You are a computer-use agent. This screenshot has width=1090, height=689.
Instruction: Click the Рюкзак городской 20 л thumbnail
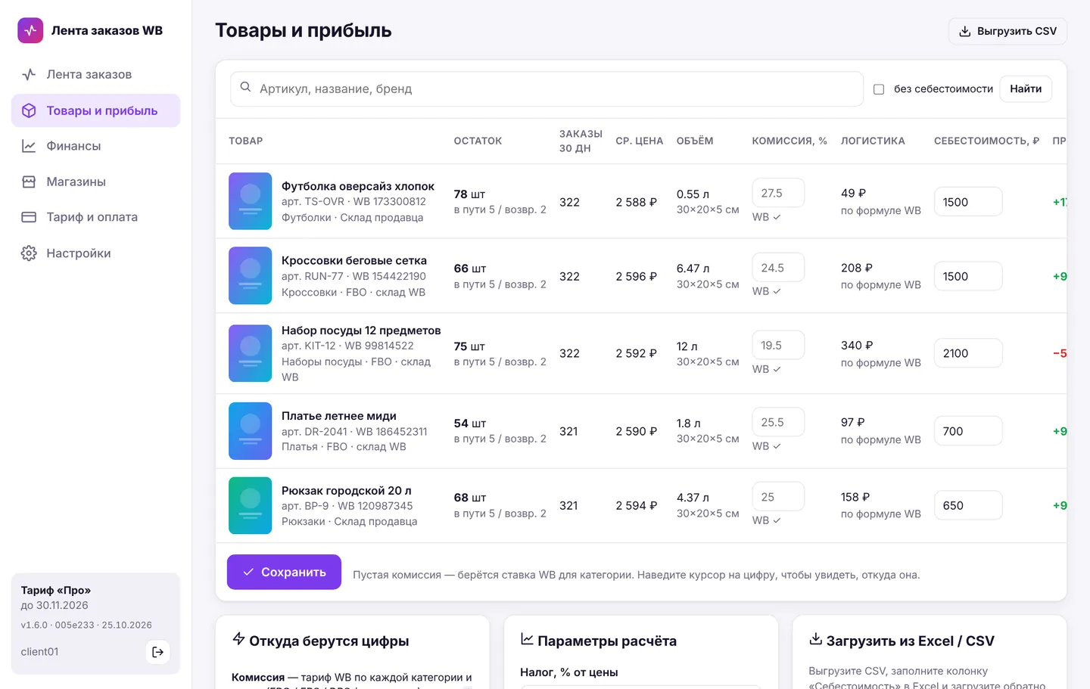point(251,505)
